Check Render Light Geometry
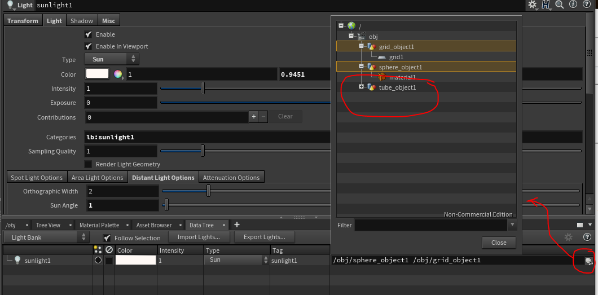Screen dimensions: 598x295 pos(88,164)
